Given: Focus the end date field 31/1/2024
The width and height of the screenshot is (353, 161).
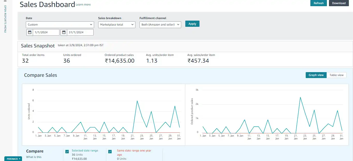Looking at the screenshot, I should coord(80,32).
